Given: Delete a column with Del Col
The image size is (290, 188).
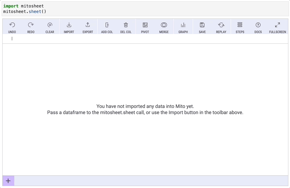Looking at the screenshot, I should coord(126,28).
